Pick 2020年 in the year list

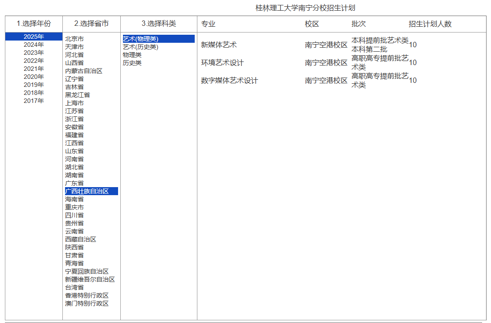point(34,77)
